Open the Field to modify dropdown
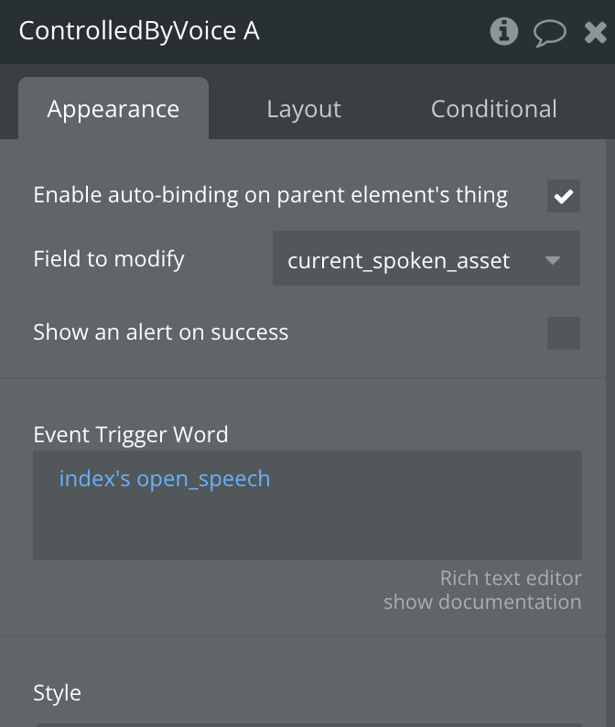Image resolution: width=615 pixels, height=727 pixels. (x=426, y=258)
